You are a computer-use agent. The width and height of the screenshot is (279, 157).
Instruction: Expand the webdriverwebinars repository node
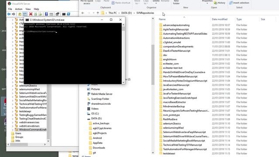pos(13,126)
